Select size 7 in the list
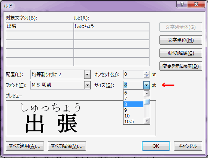Viewport: 208px width, 158px height. (133, 99)
